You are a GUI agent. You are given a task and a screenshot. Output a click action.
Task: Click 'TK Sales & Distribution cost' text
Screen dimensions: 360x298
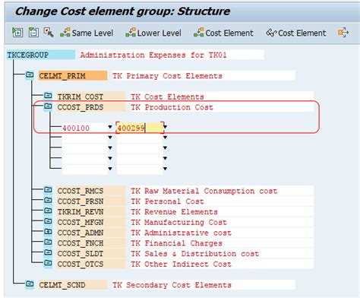[195, 254]
